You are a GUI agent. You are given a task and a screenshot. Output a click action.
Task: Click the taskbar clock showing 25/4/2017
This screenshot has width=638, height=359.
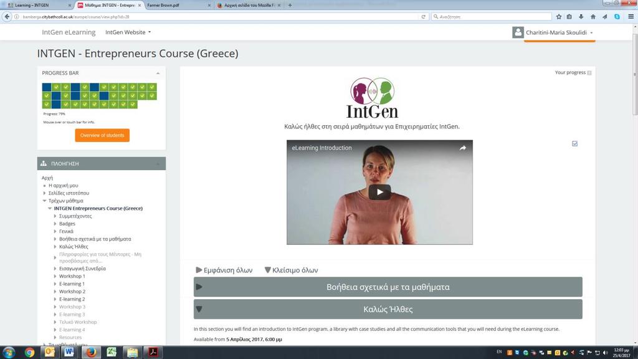621,353
